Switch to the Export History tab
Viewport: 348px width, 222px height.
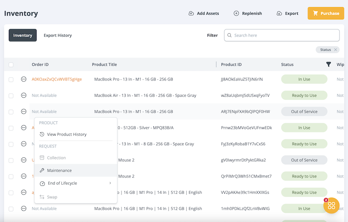(58, 36)
